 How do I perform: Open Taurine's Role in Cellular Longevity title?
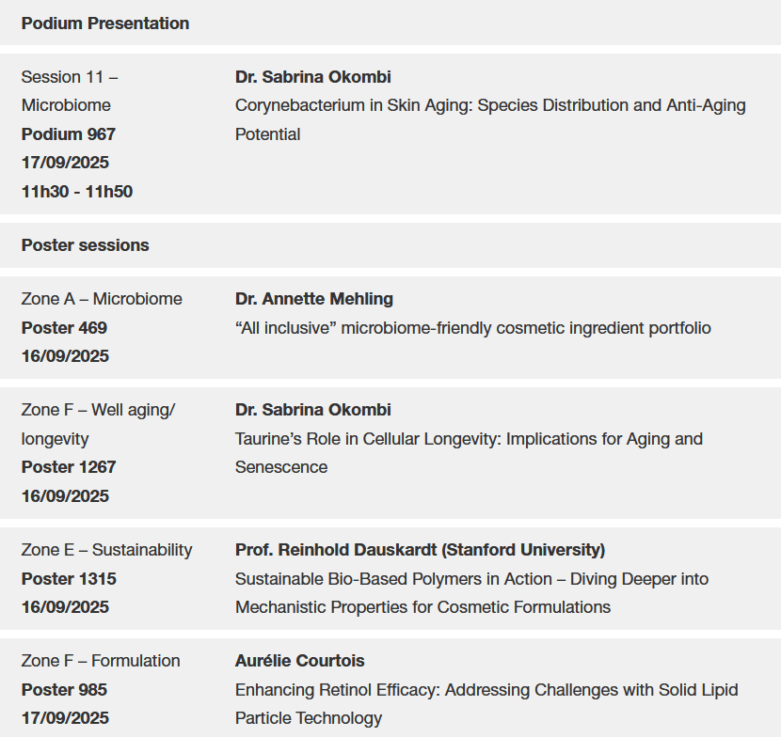(469, 453)
